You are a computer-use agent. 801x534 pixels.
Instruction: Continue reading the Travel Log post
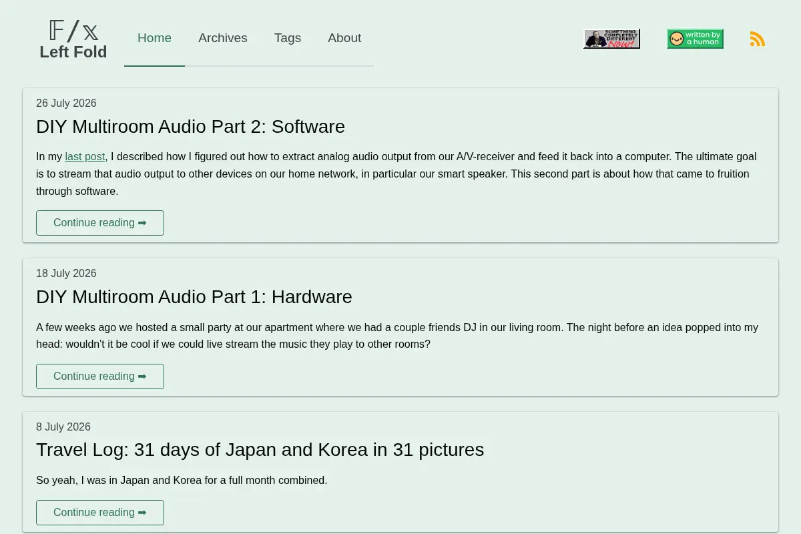(x=100, y=513)
